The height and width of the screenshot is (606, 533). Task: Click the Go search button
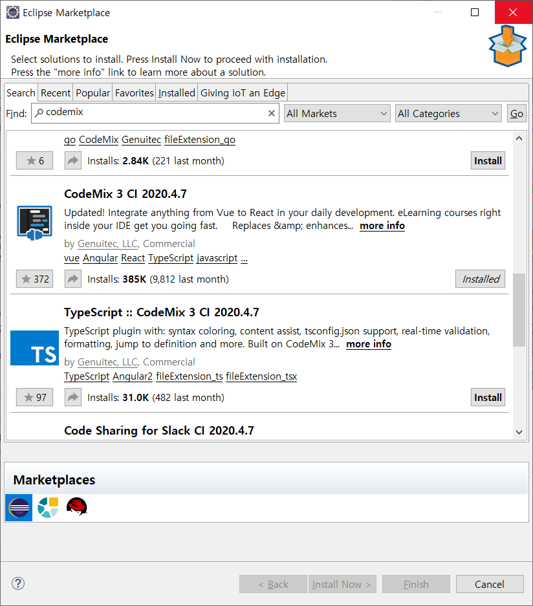(x=516, y=114)
